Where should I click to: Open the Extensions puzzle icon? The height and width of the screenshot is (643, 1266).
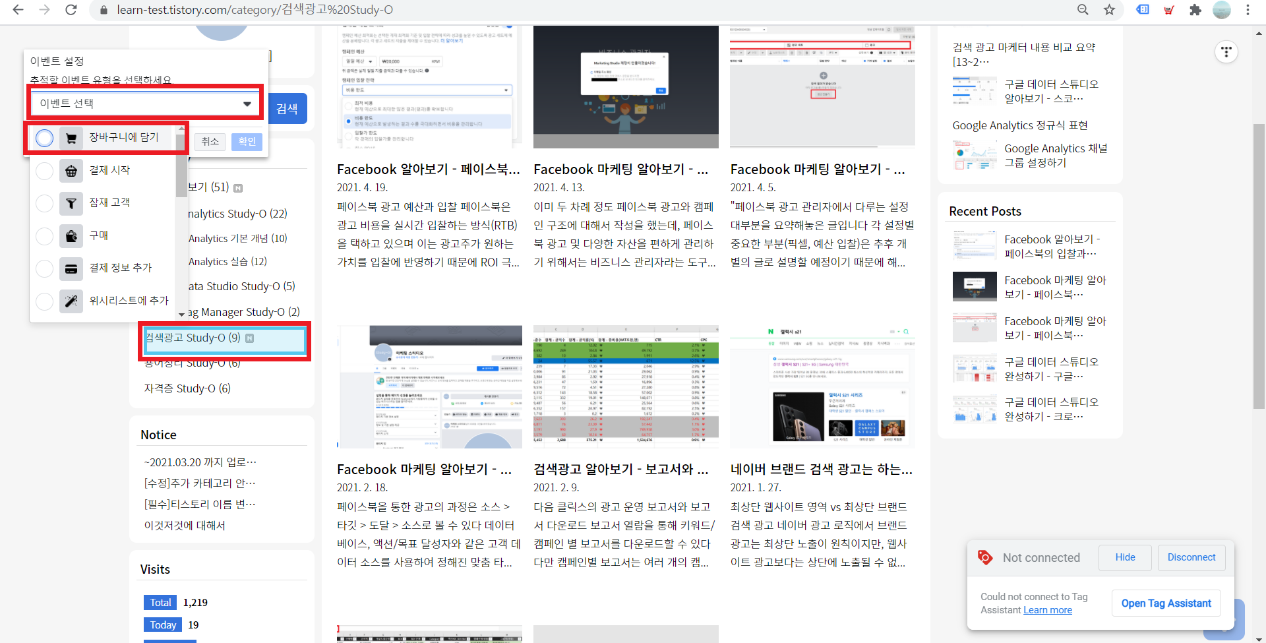(x=1195, y=10)
